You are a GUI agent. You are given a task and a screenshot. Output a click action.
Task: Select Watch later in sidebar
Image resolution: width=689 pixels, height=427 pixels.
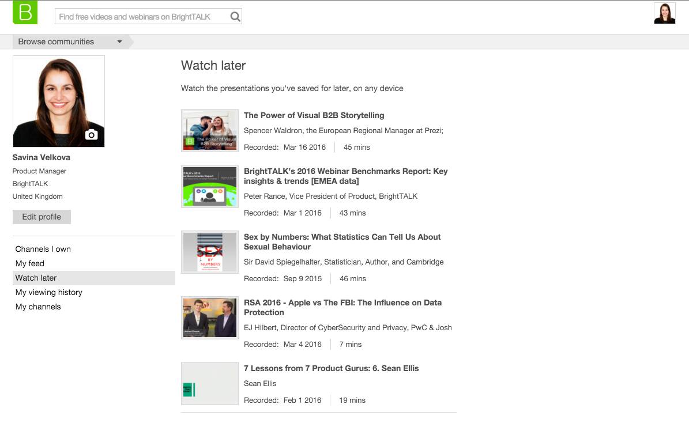coord(94,278)
